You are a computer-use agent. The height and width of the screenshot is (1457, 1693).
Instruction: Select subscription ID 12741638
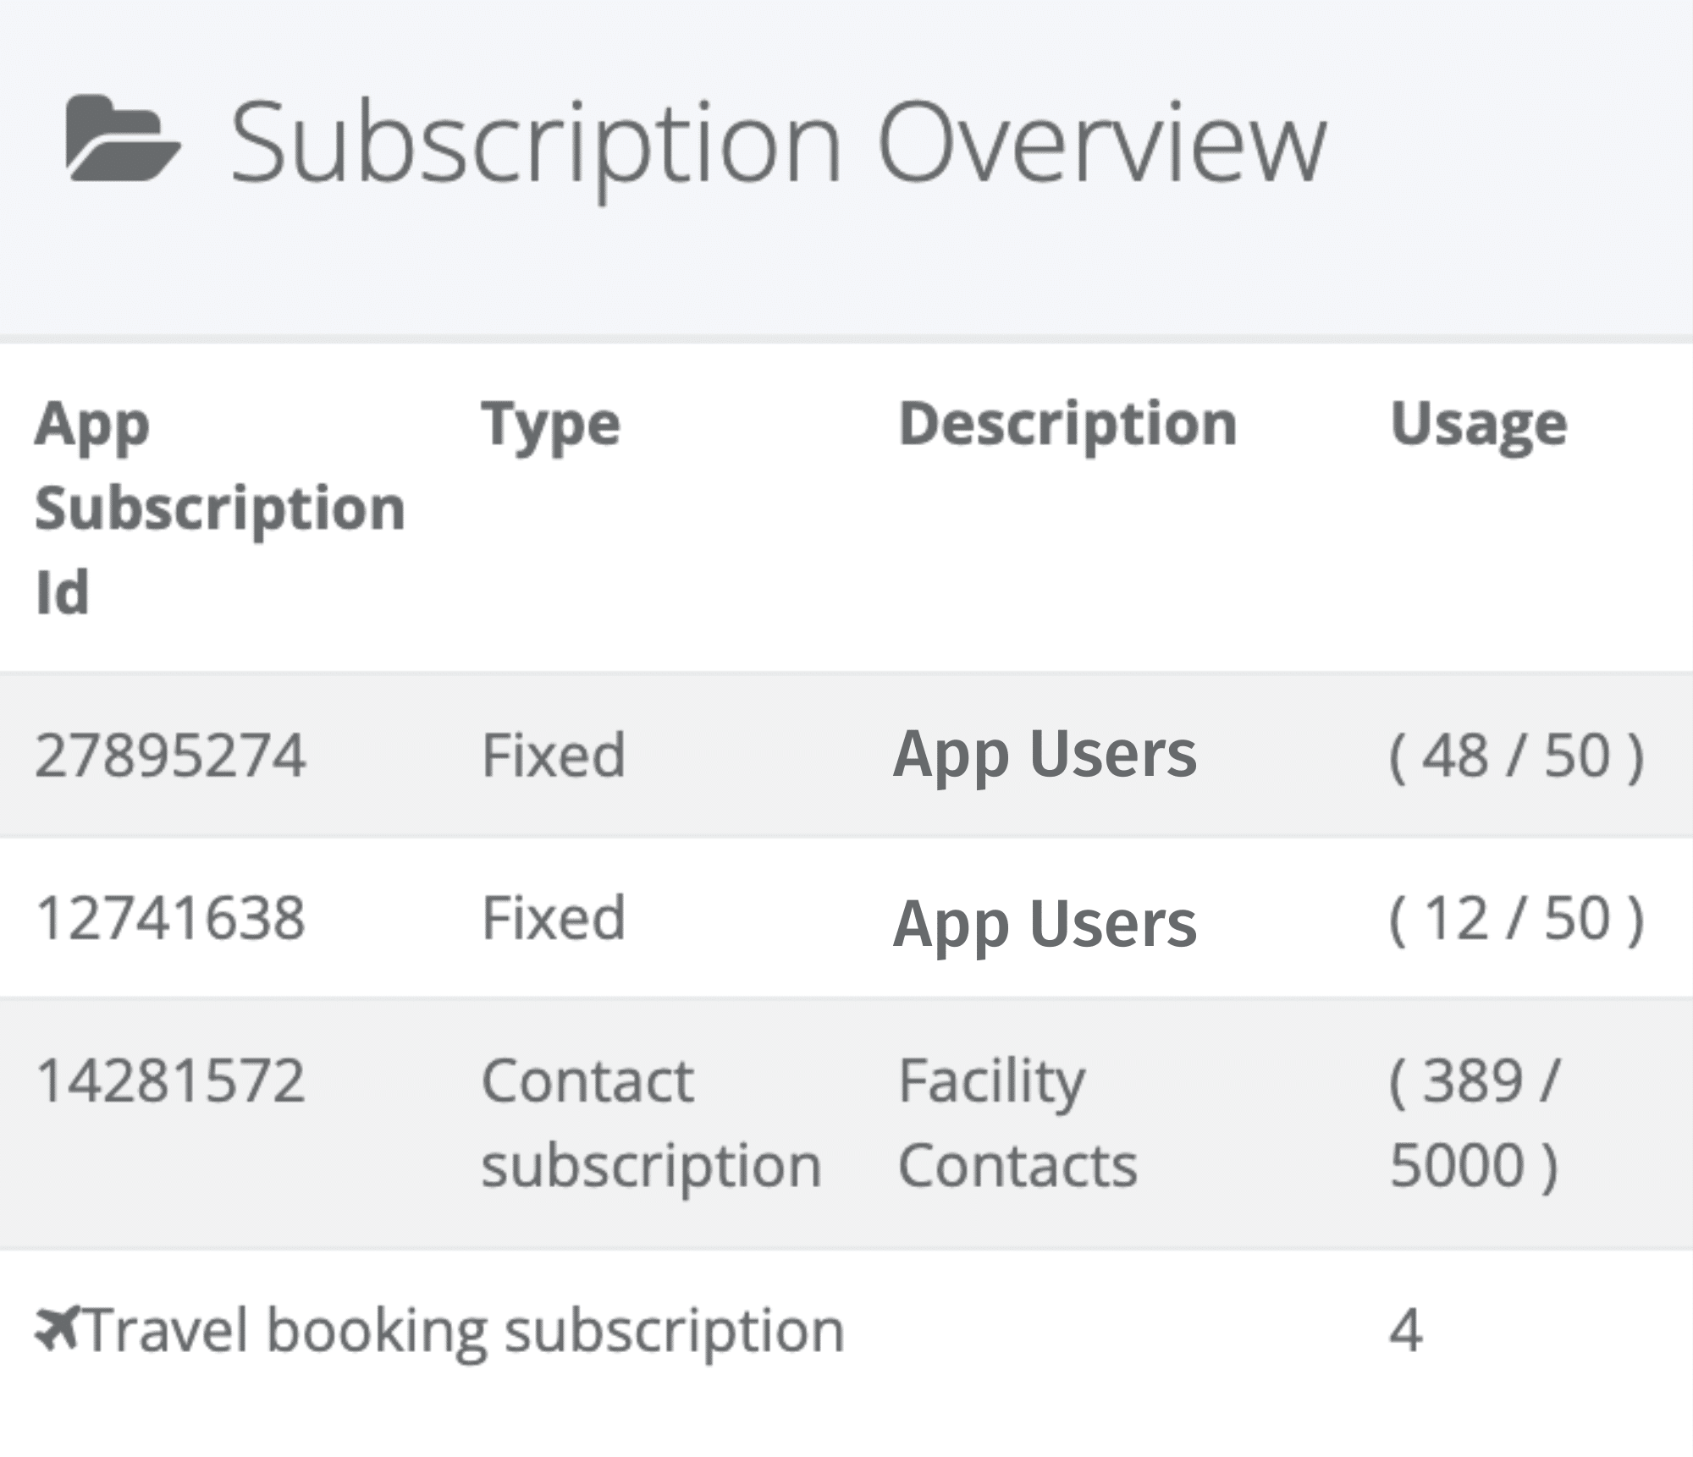tap(170, 918)
